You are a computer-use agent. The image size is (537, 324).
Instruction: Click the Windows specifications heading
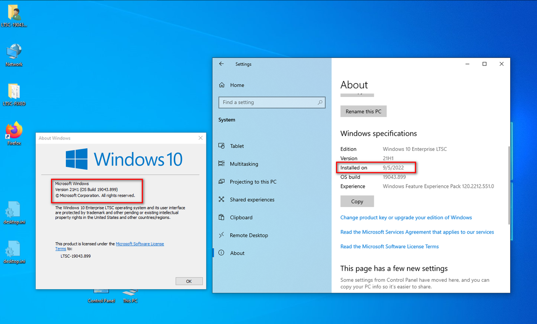coord(378,134)
